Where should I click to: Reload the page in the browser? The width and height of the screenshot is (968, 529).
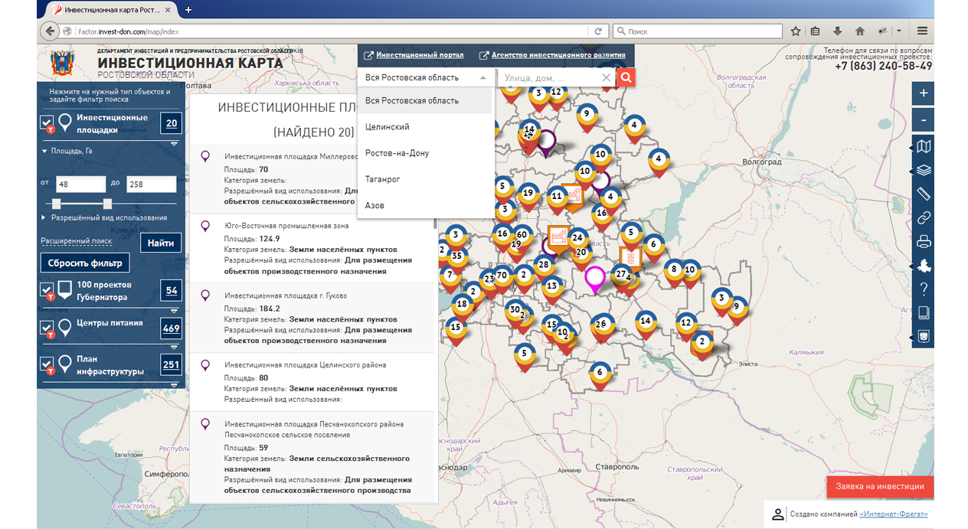coord(599,31)
